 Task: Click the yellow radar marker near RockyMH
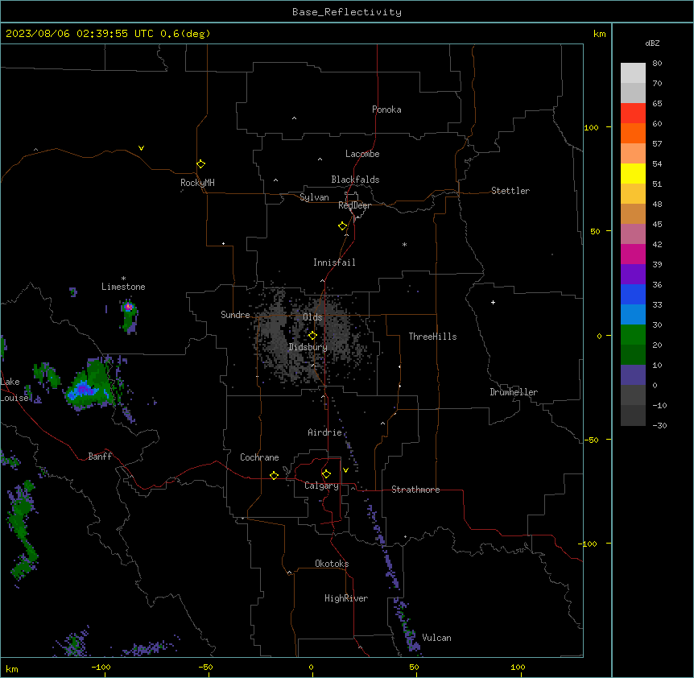(200, 164)
